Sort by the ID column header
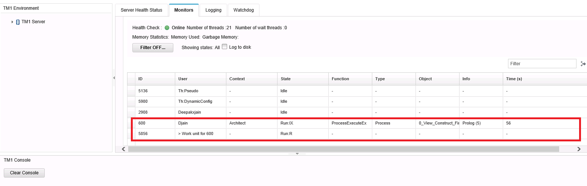This screenshot has height=186, width=587. 155,79
